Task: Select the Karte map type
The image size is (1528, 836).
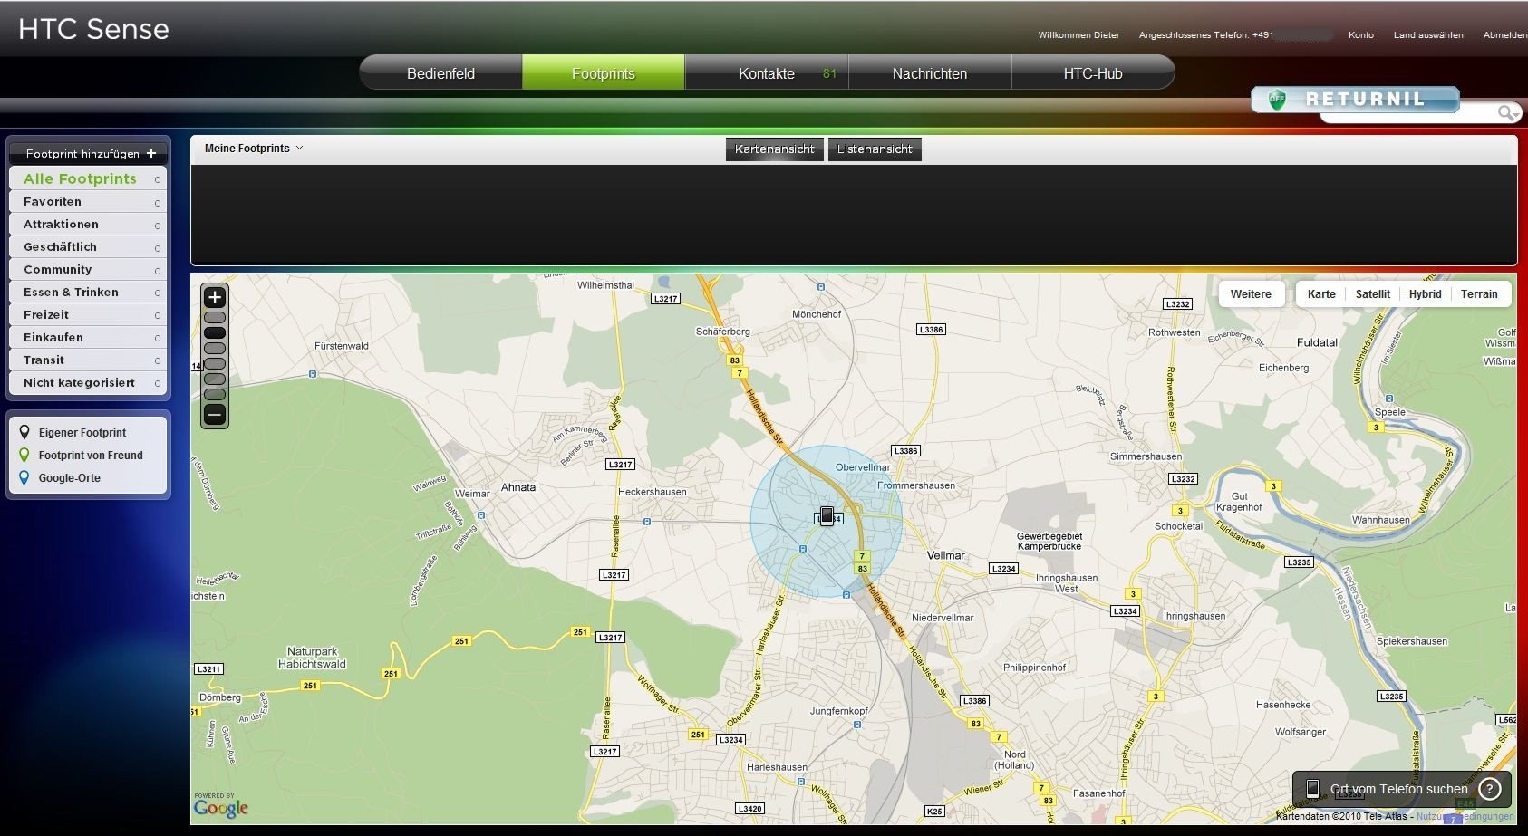Action: pyautogui.click(x=1321, y=293)
